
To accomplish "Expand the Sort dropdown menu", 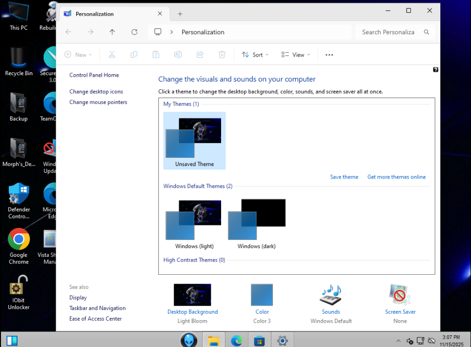I will [255, 55].
